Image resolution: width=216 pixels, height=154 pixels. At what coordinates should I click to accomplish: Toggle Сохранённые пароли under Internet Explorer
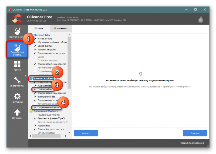35,108
